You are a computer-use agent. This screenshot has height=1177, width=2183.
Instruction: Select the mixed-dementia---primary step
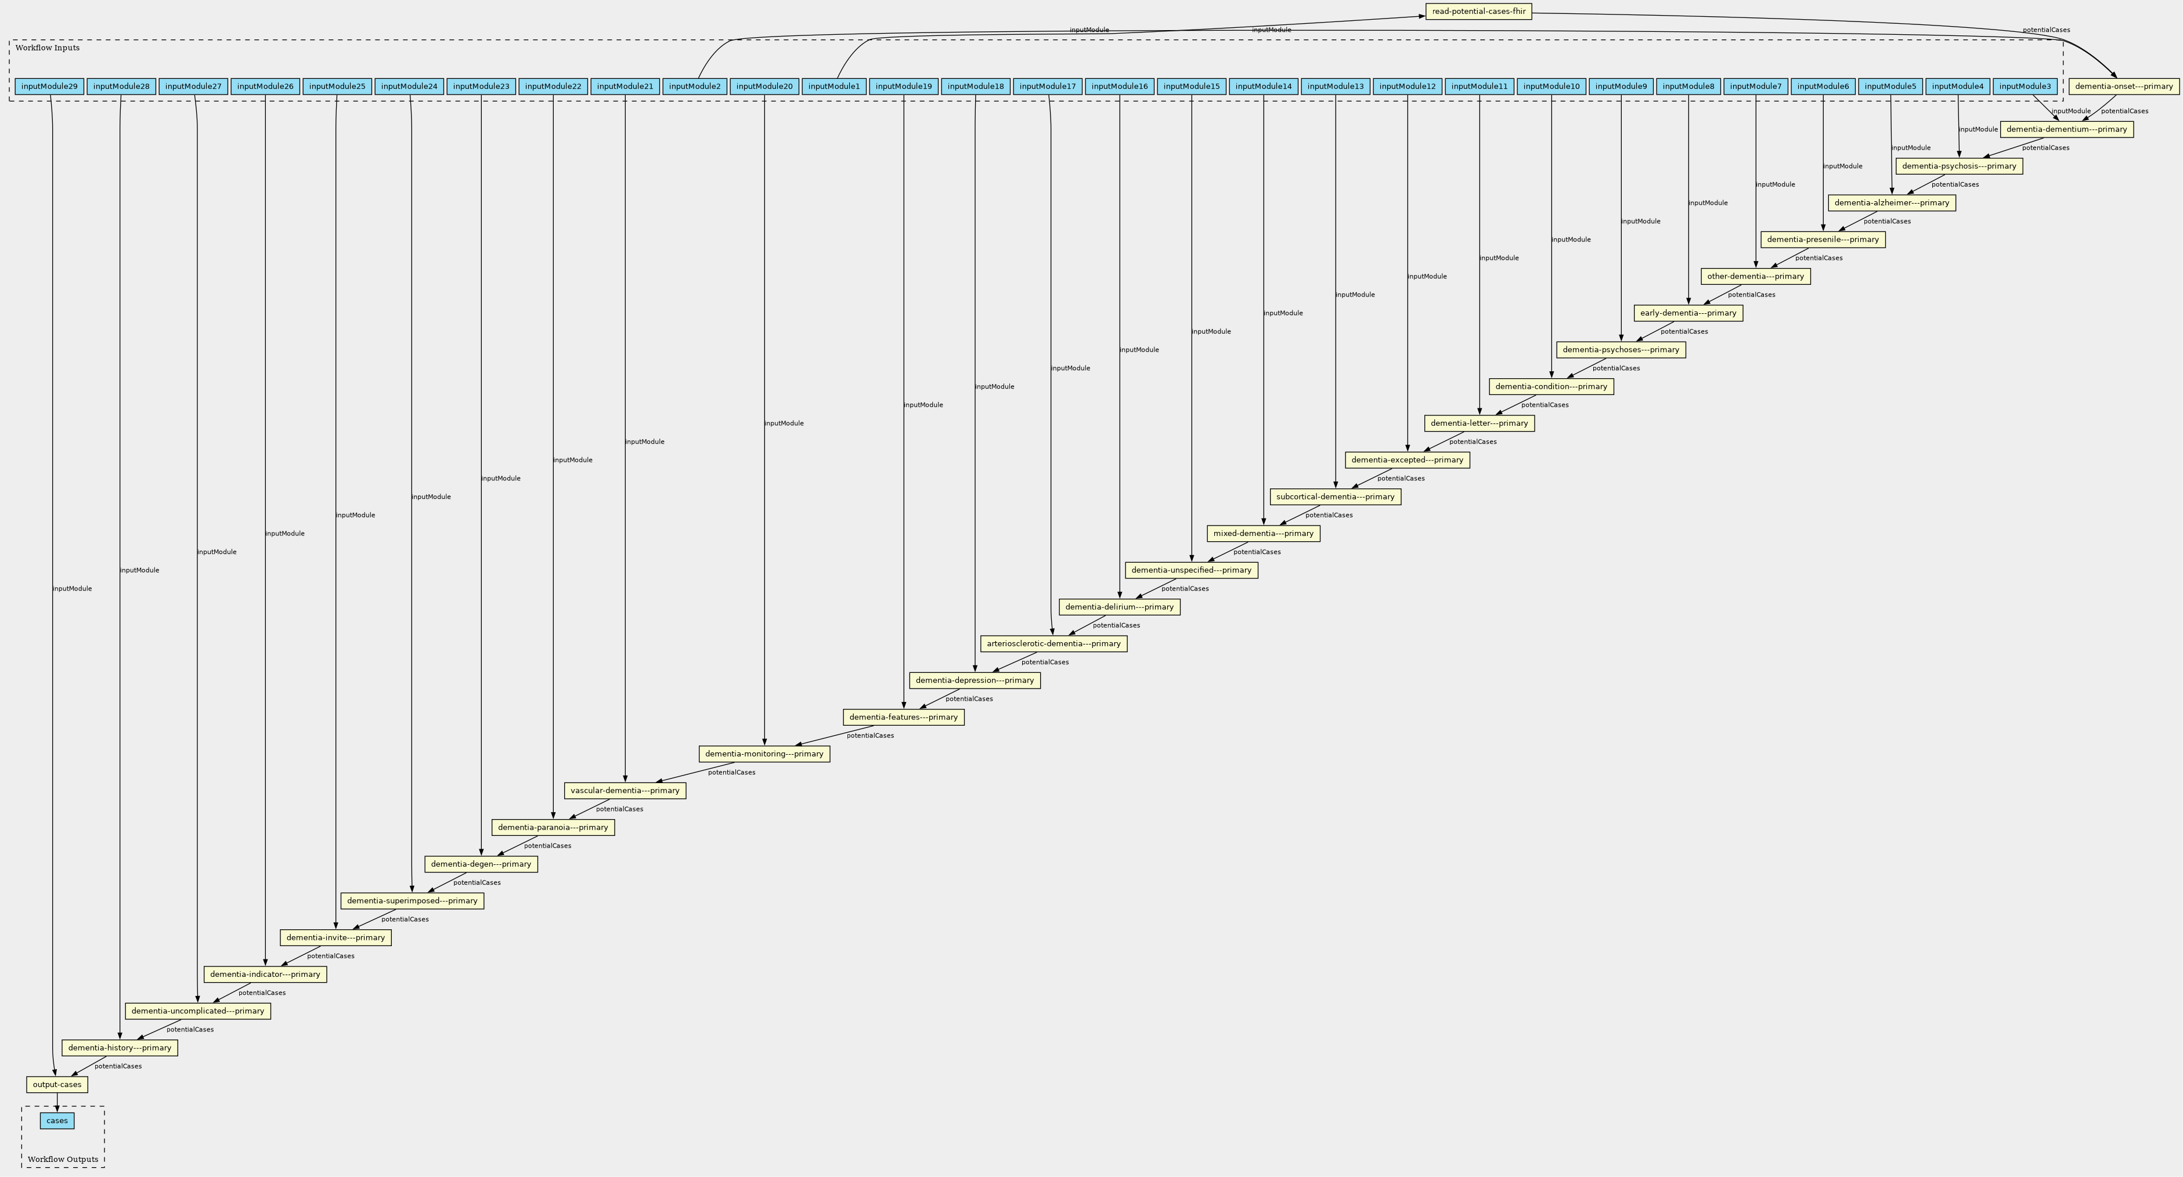pyautogui.click(x=1264, y=534)
